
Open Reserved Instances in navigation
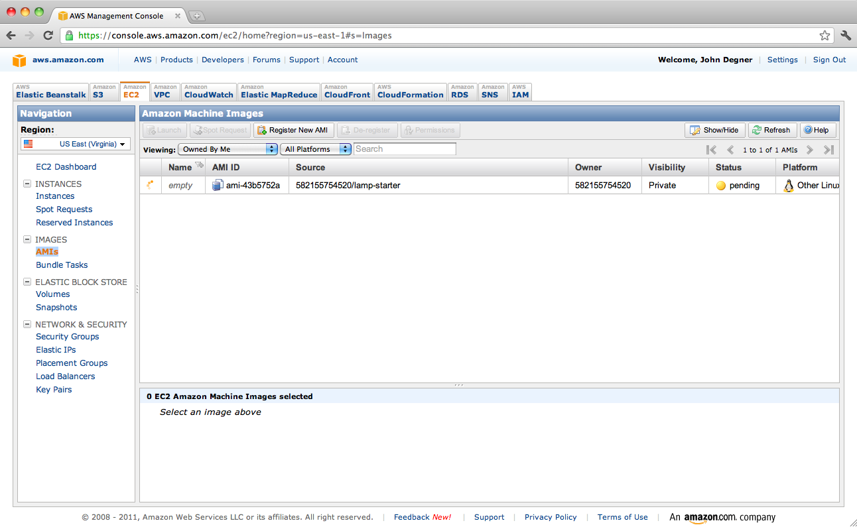[74, 223]
